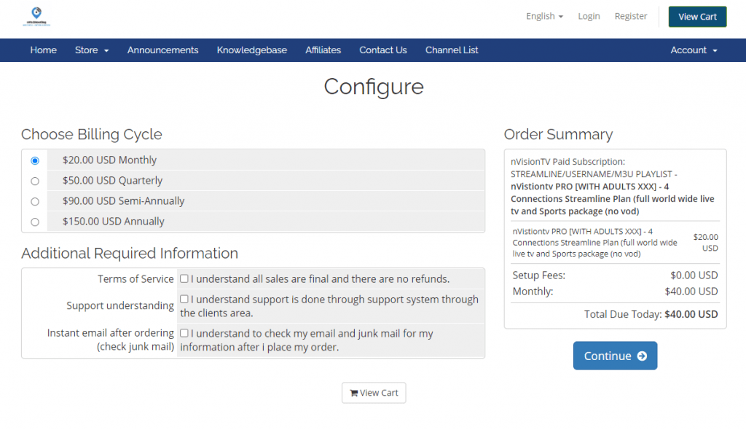Open the Announcements page

162,50
